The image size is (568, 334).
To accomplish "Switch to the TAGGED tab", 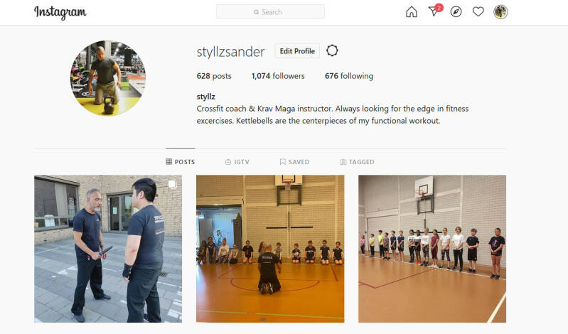I will 357,162.
